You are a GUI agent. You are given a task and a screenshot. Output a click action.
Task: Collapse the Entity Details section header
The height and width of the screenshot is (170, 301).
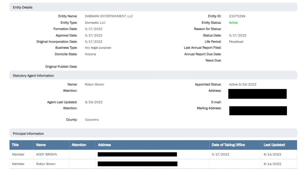pyautogui.click(x=23, y=7)
